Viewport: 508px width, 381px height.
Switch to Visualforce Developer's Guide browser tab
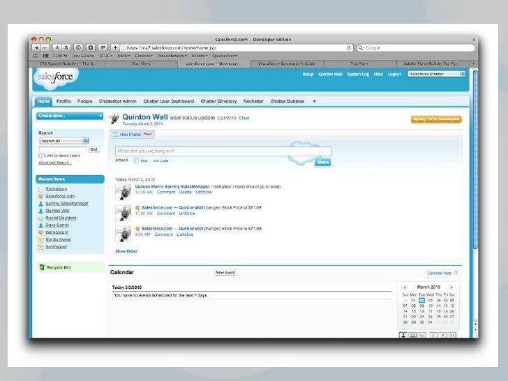(287, 63)
